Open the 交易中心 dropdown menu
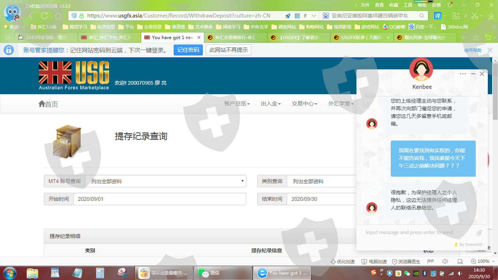This screenshot has height=280, width=498. tap(304, 104)
